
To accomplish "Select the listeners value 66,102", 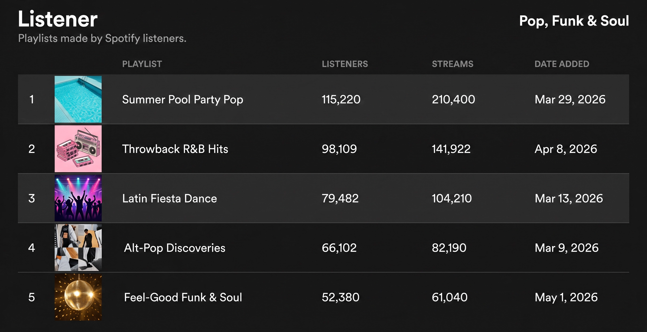I will (x=339, y=248).
